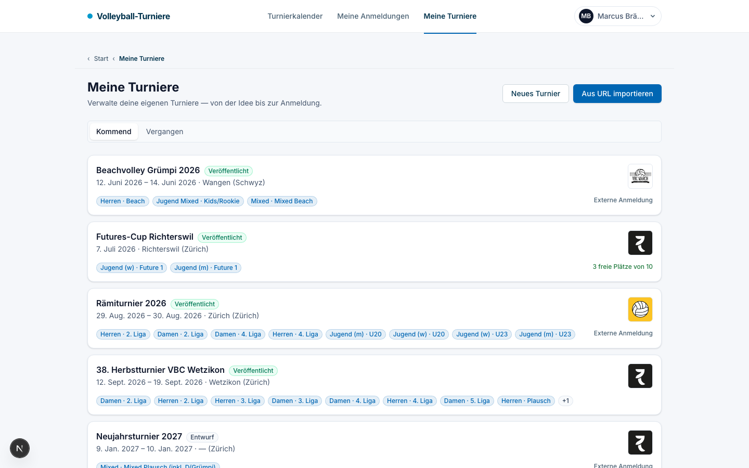Click Herren · 2. Liga tag on Rämiturnier
This screenshot has width=749, height=468.
pos(123,334)
